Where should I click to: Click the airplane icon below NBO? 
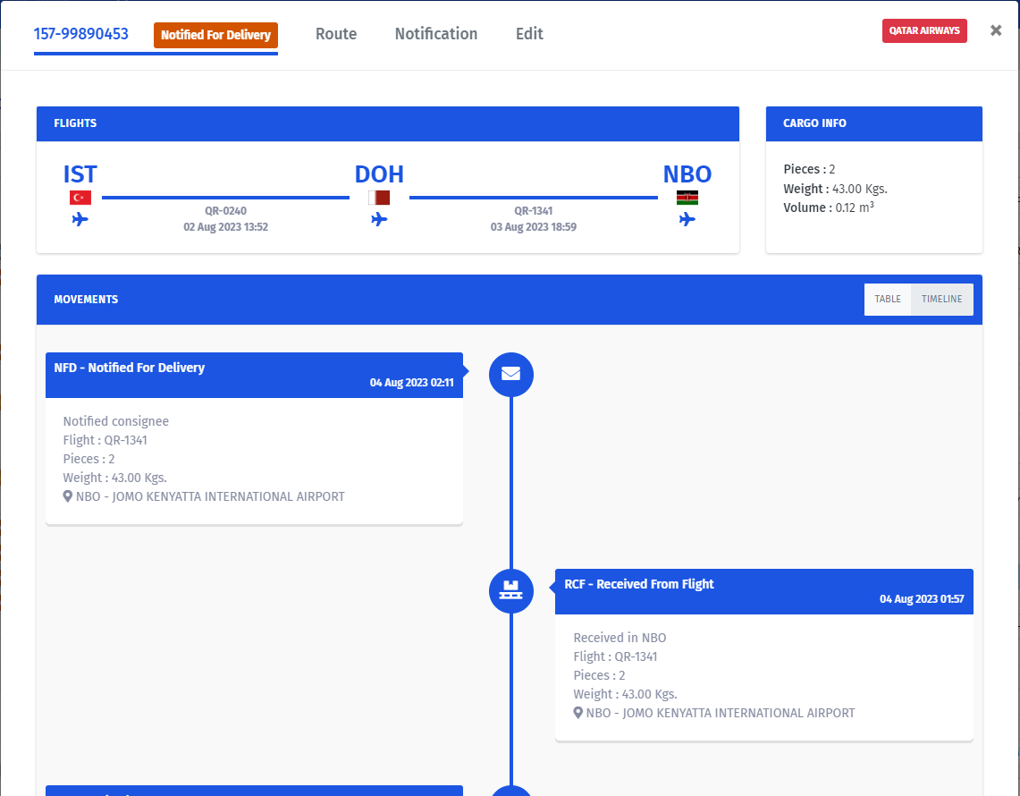[687, 219]
